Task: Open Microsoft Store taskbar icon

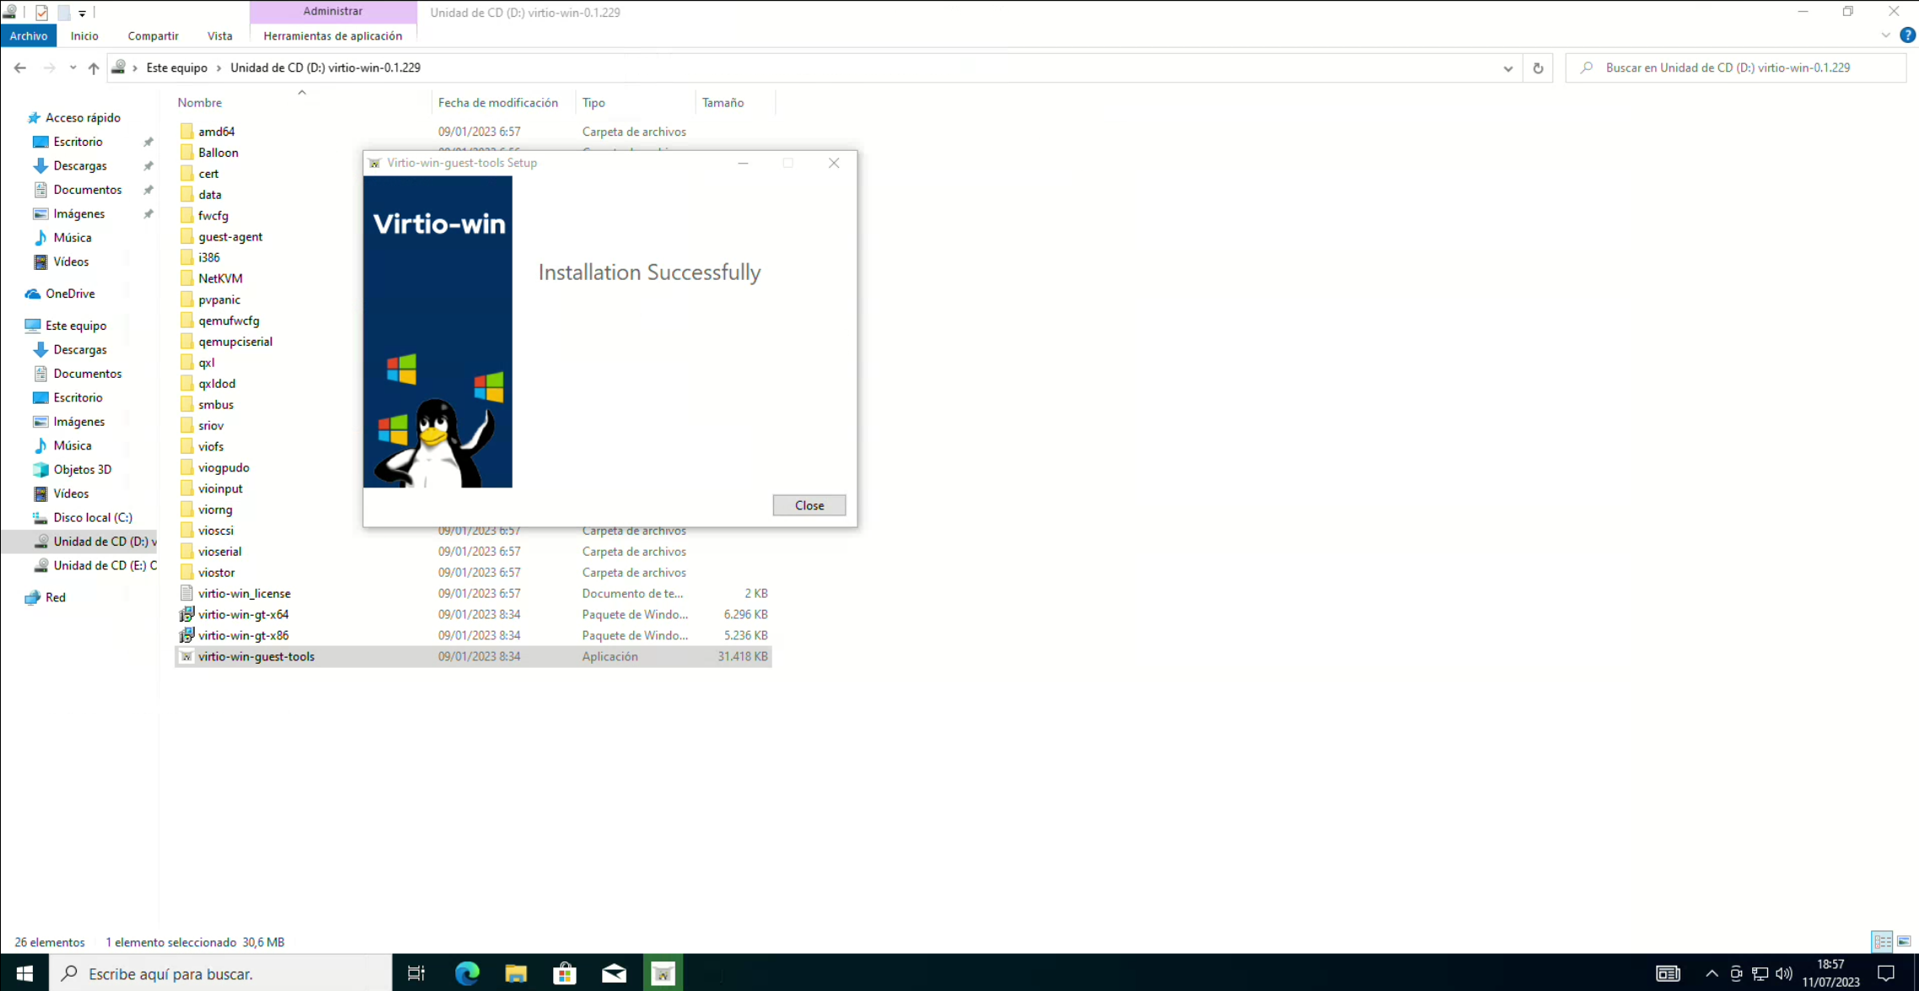Action: coord(565,973)
